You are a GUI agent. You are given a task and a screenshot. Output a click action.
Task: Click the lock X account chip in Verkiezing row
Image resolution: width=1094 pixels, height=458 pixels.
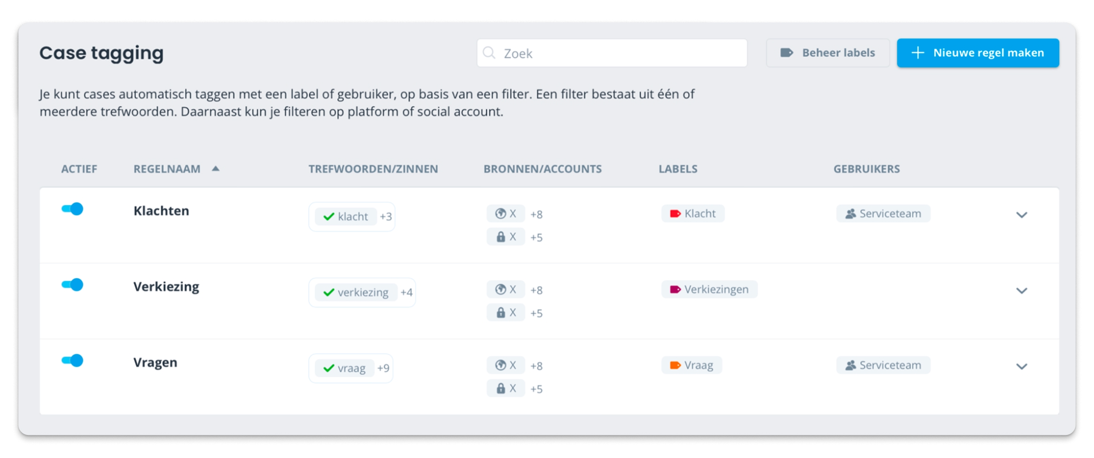click(x=505, y=312)
